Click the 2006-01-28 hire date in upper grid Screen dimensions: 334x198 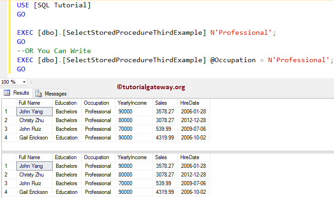194,112
